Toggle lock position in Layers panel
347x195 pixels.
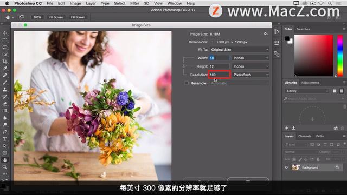pyautogui.click(x=306, y=159)
